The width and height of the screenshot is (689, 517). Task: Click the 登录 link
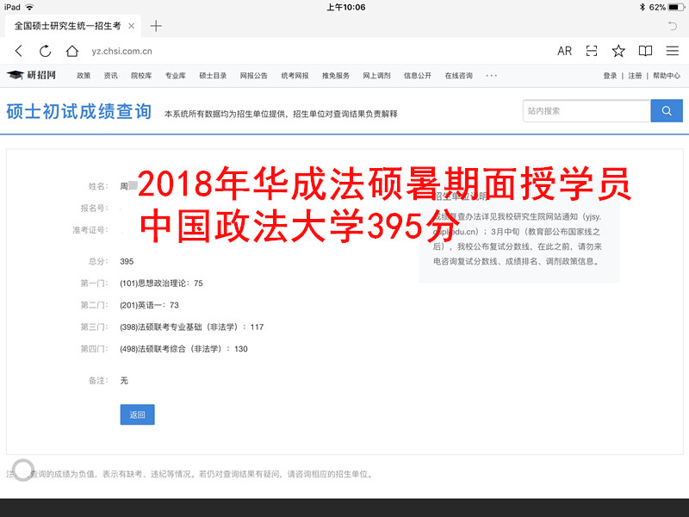point(610,76)
